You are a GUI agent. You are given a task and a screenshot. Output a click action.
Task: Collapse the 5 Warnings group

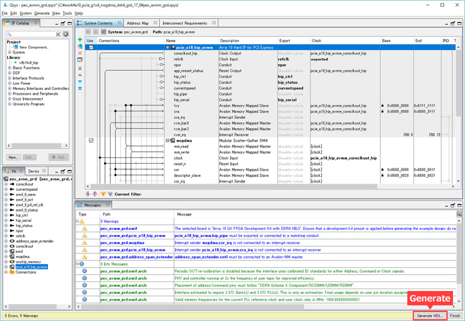(x=77, y=221)
